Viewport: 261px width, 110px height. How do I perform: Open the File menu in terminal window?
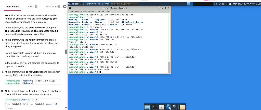click(71, 11)
